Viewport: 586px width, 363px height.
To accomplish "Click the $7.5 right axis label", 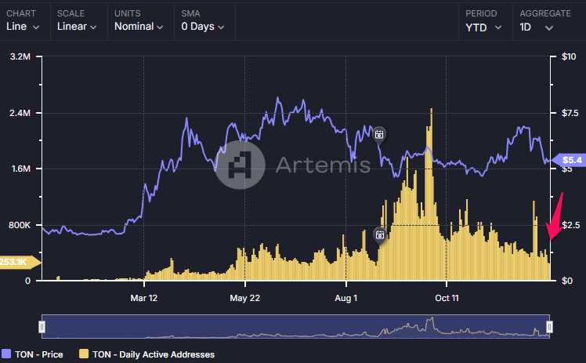I will pyautogui.click(x=570, y=113).
